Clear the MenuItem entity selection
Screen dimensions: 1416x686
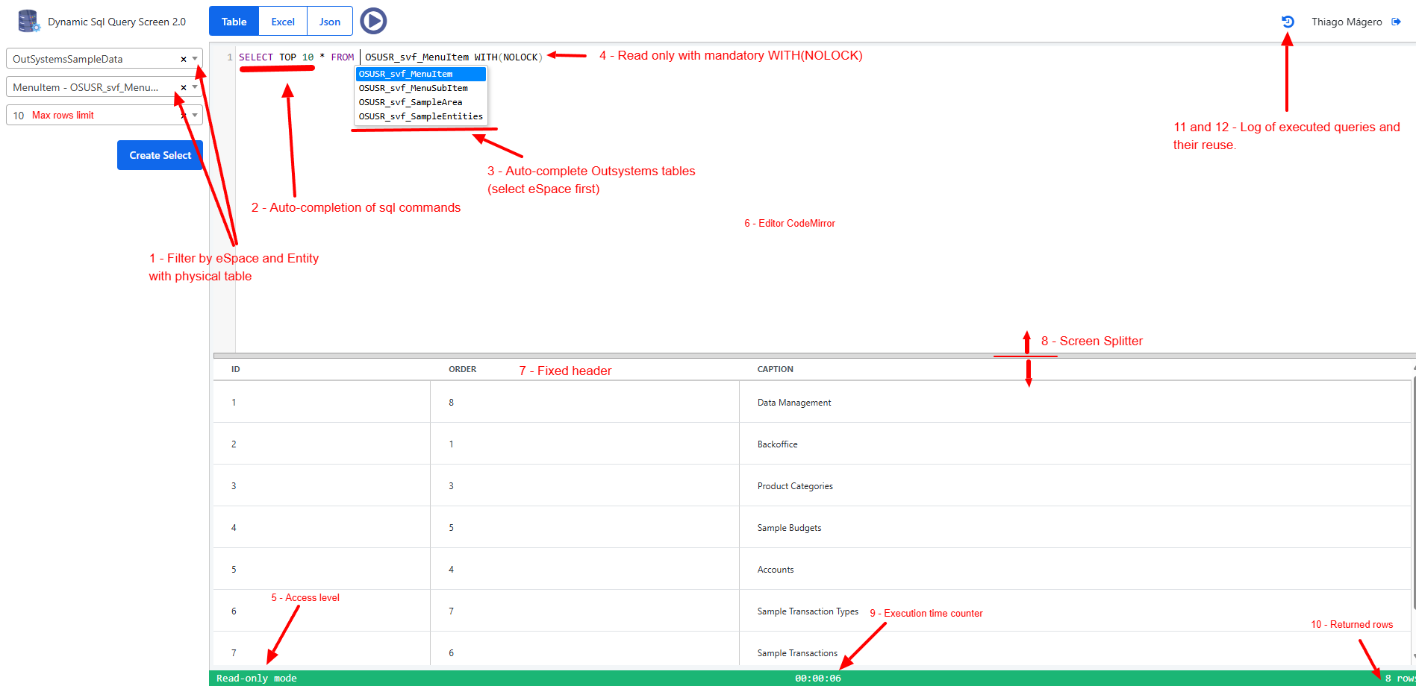[x=184, y=87]
